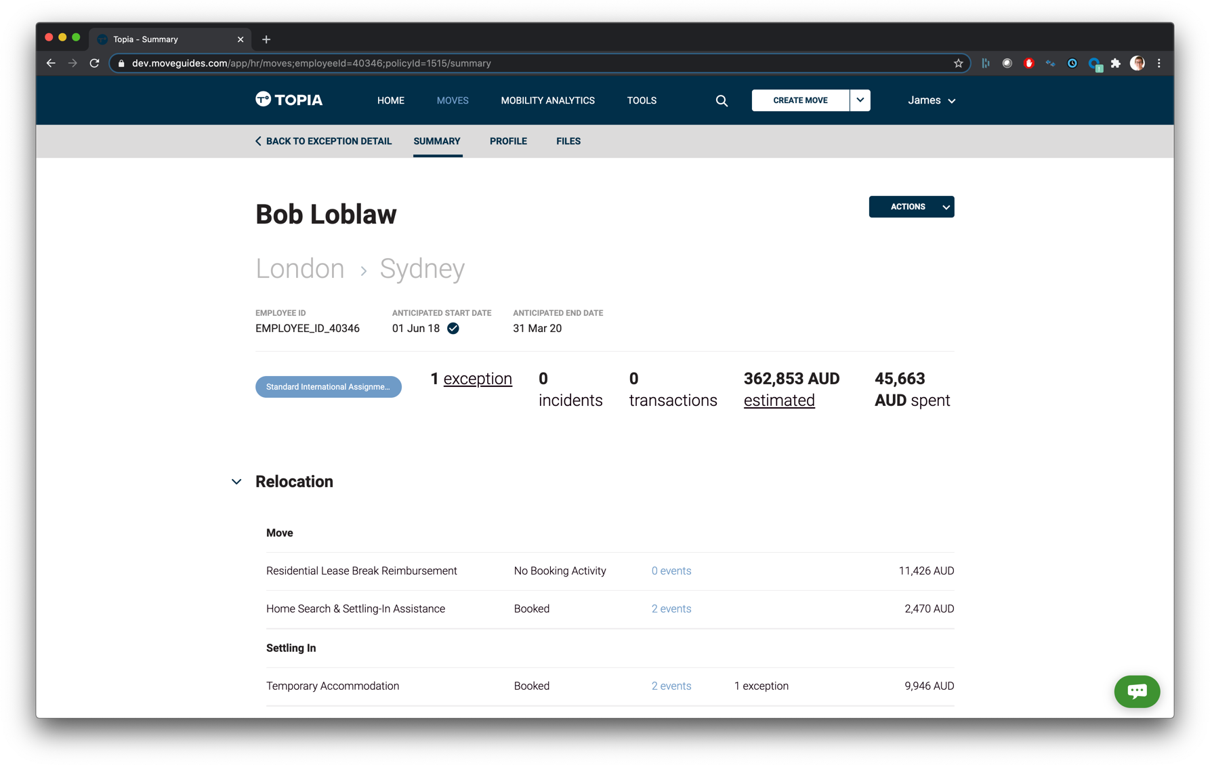Click the EMPLOYEE_ID_40346 value
Viewport: 1210px width, 765px height.
tap(308, 329)
